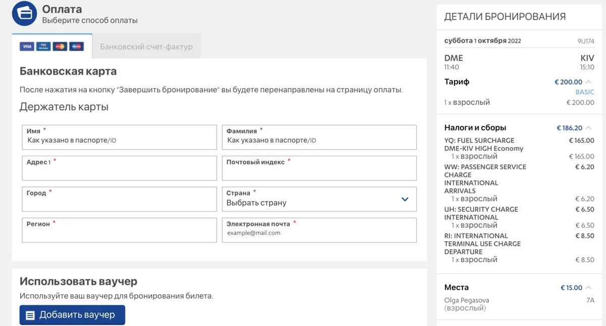Click the Почтовый индекс field
Image resolution: width=606 pixels, height=326 pixels.
tap(319, 172)
